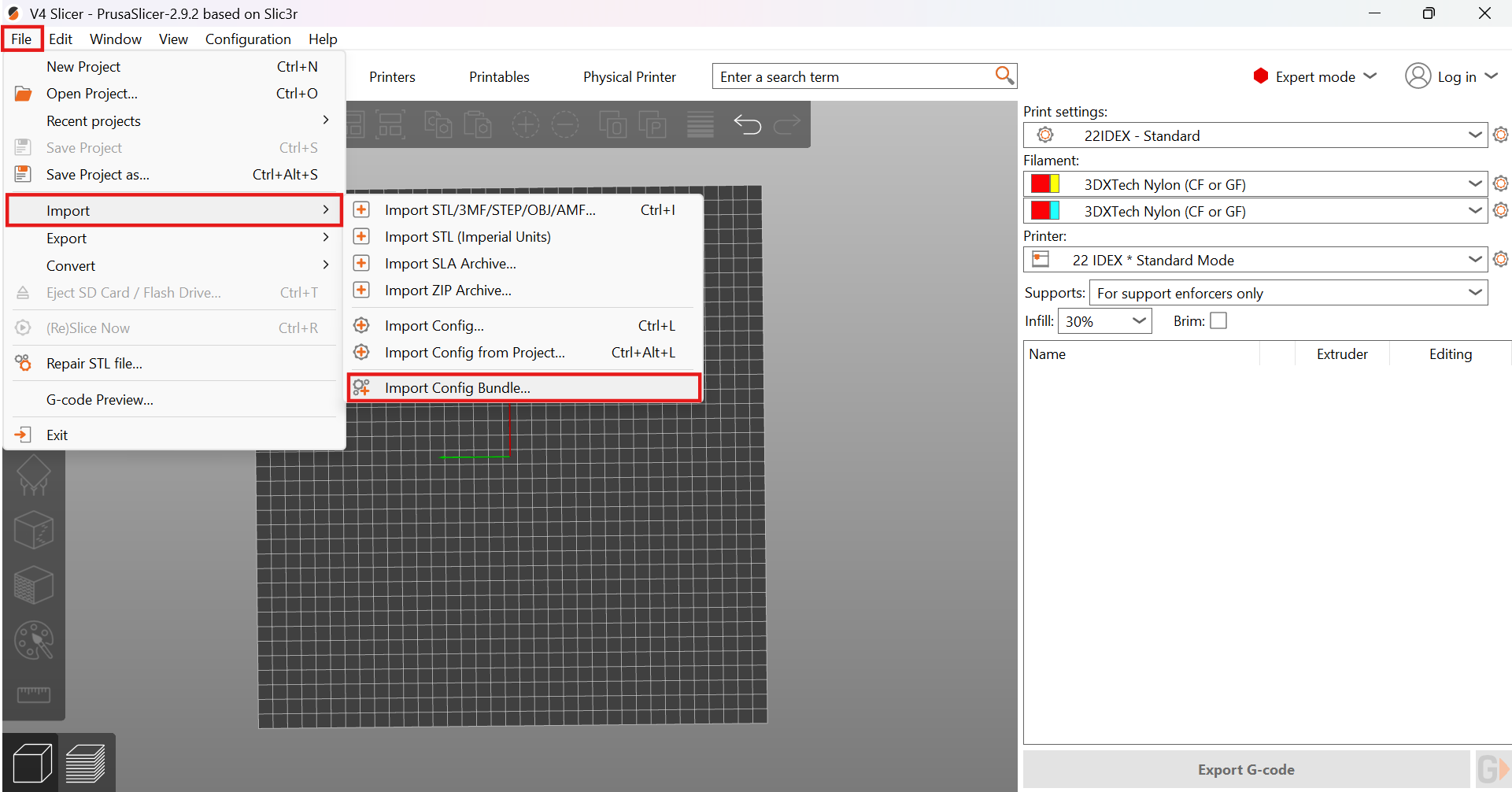1512x792 pixels.
Task: Switch to the Printables tab
Action: pyautogui.click(x=499, y=76)
